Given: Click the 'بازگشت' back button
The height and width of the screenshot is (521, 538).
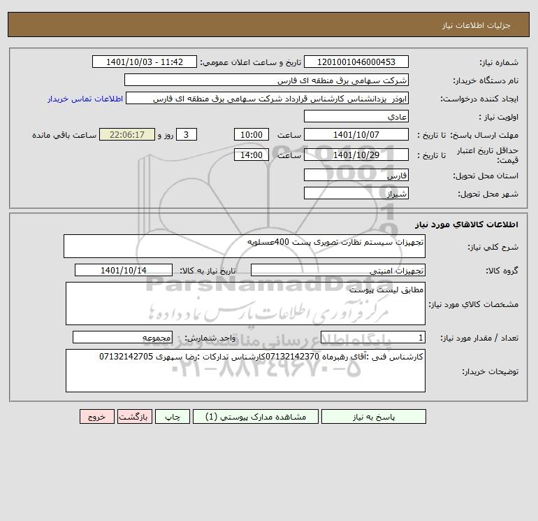Looking at the screenshot, I should [x=134, y=417].
